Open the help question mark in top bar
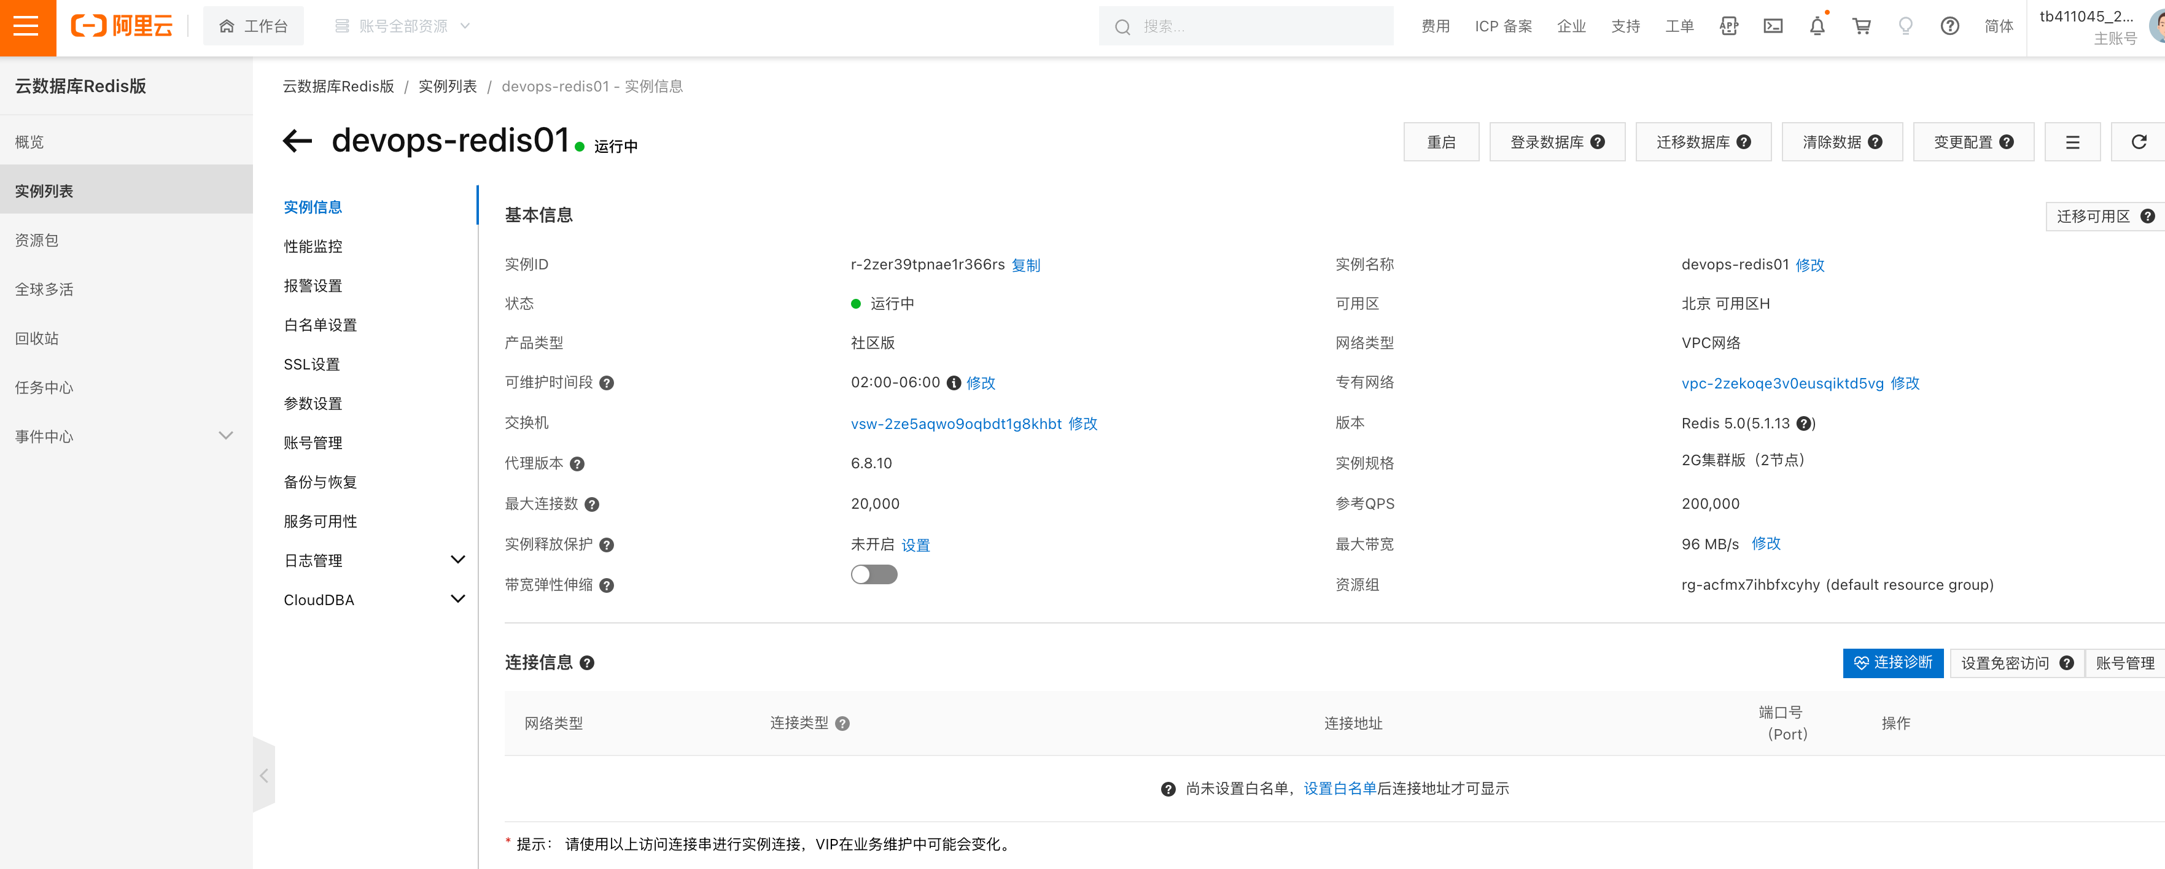2165x869 pixels. pos(1950,27)
